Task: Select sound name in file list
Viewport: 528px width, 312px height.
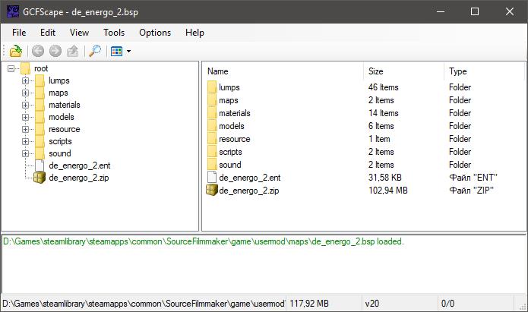Action: [x=230, y=165]
